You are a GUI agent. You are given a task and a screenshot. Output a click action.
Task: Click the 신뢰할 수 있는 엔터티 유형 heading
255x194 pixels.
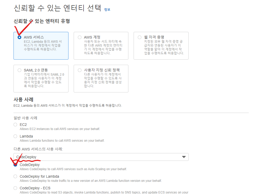[42, 21]
